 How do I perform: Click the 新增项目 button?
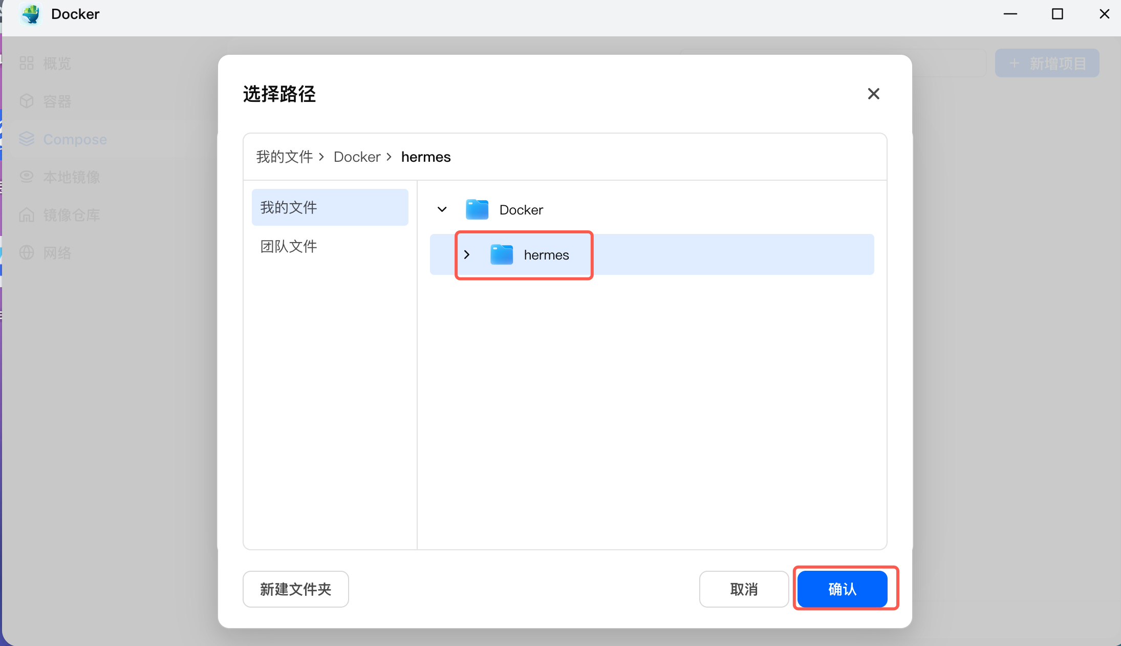pos(1047,63)
